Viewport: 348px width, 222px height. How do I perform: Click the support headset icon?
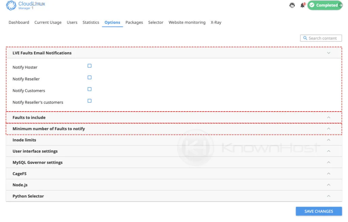(x=292, y=5)
